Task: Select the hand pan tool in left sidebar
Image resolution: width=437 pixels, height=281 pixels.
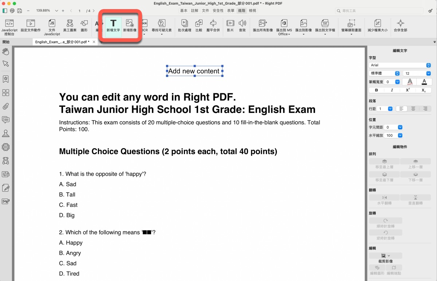Action: (5, 51)
